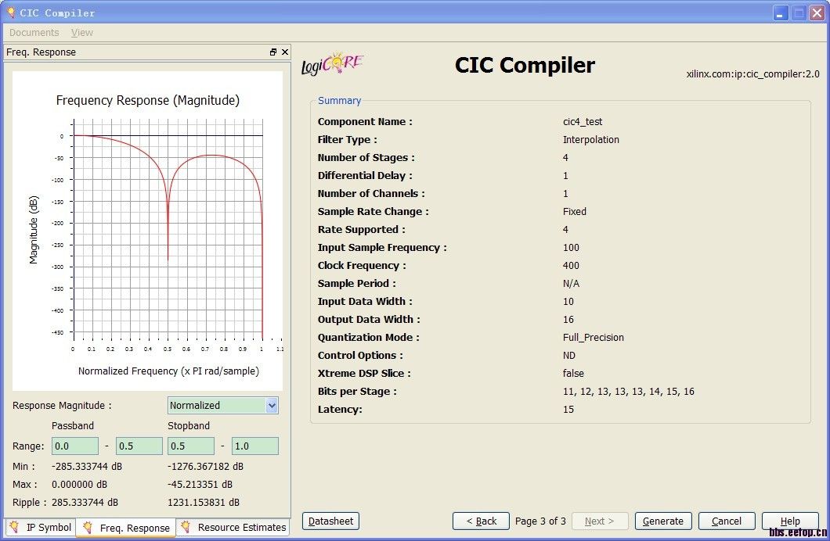Open the Datasheet
Image resolution: width=830 pixels, height=541 pixels.
pyautogui.click(x=331, y=521)
